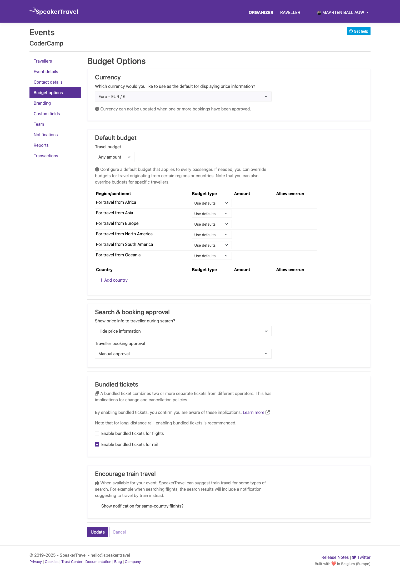Click the thumbs-up icon under Encourage train travel
This screenshot has width=400, height=573.
tap(97, 483)
